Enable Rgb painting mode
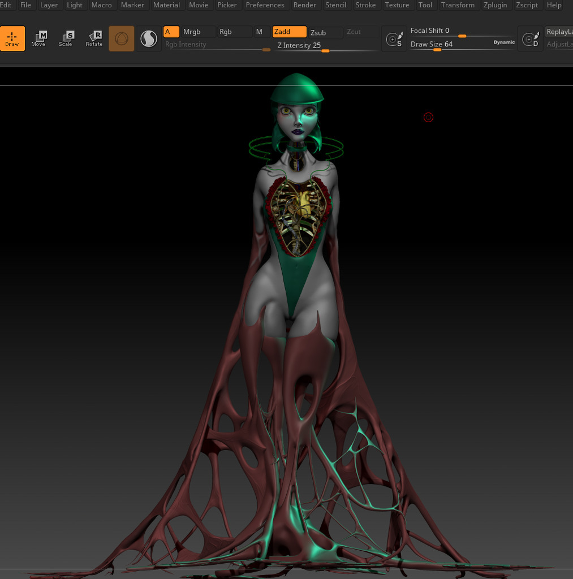The width and height of the screenshot is (573, 579). pos(234,32)
